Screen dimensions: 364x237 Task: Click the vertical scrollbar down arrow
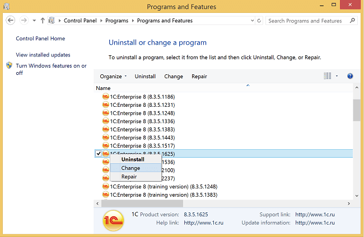357,196
